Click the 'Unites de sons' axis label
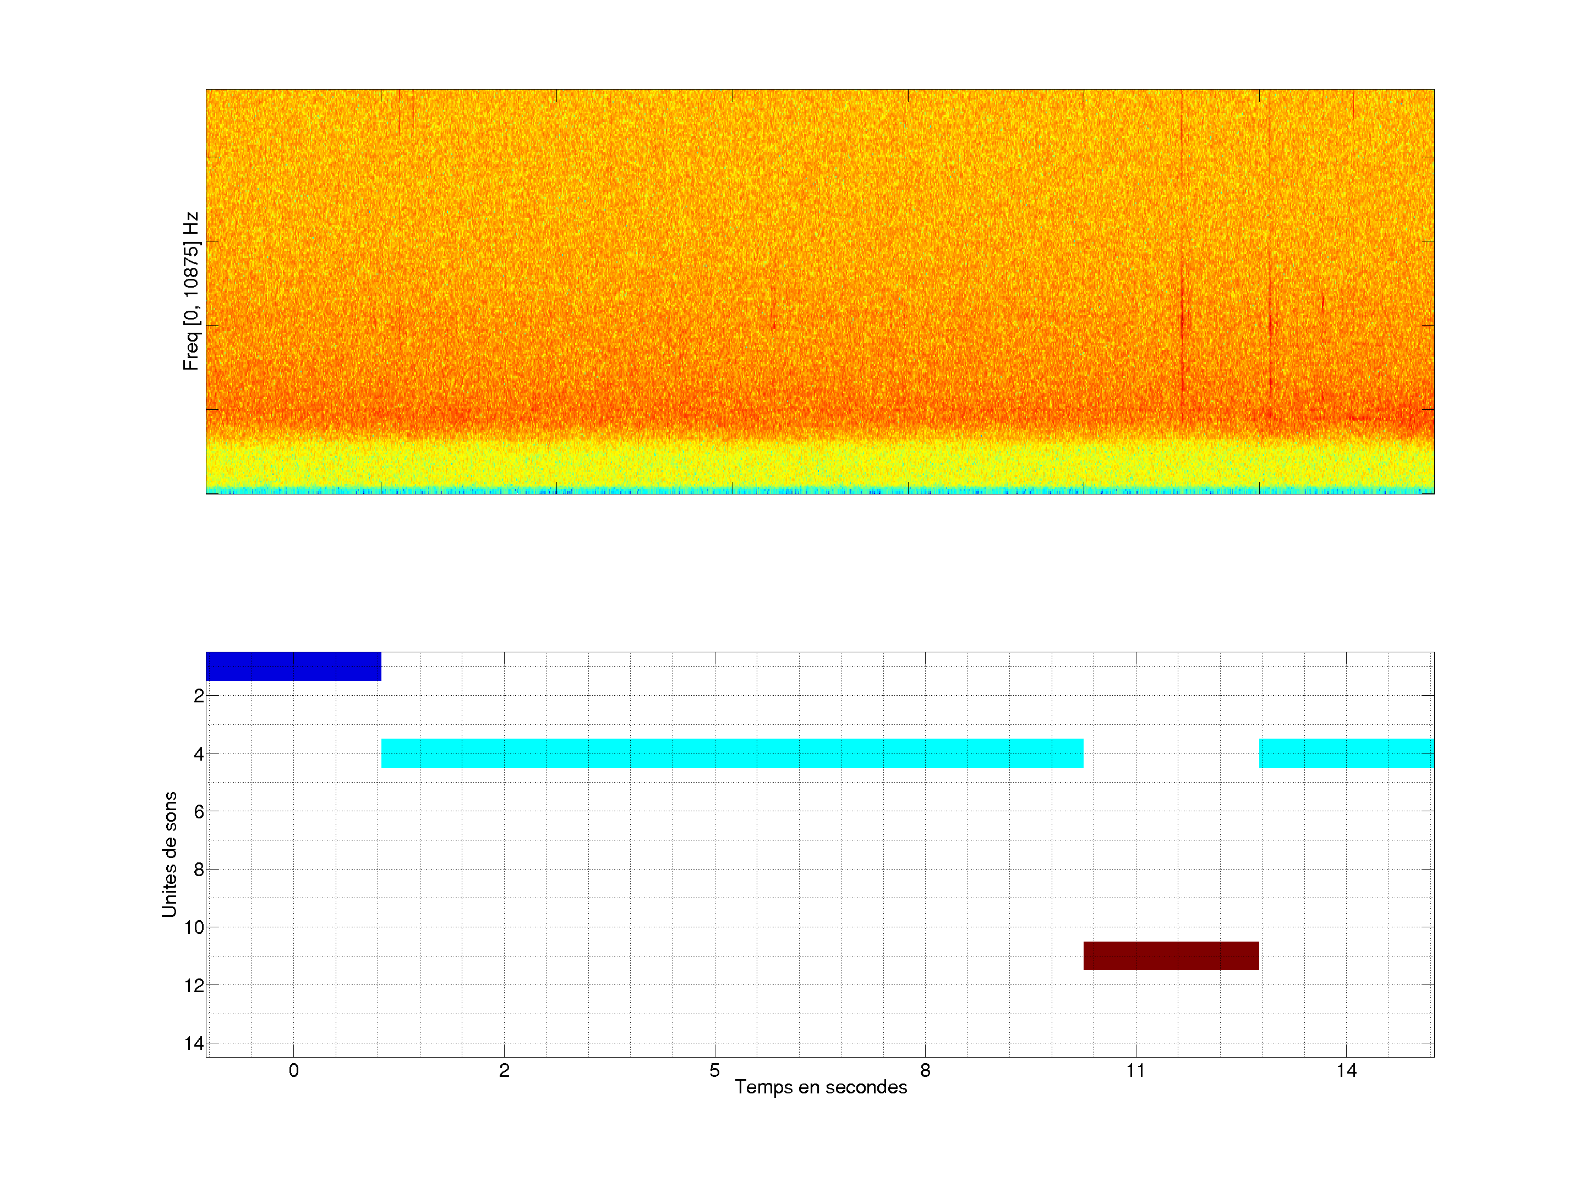Screen dimensions: 1585x1188 click(x=169, y=854)
